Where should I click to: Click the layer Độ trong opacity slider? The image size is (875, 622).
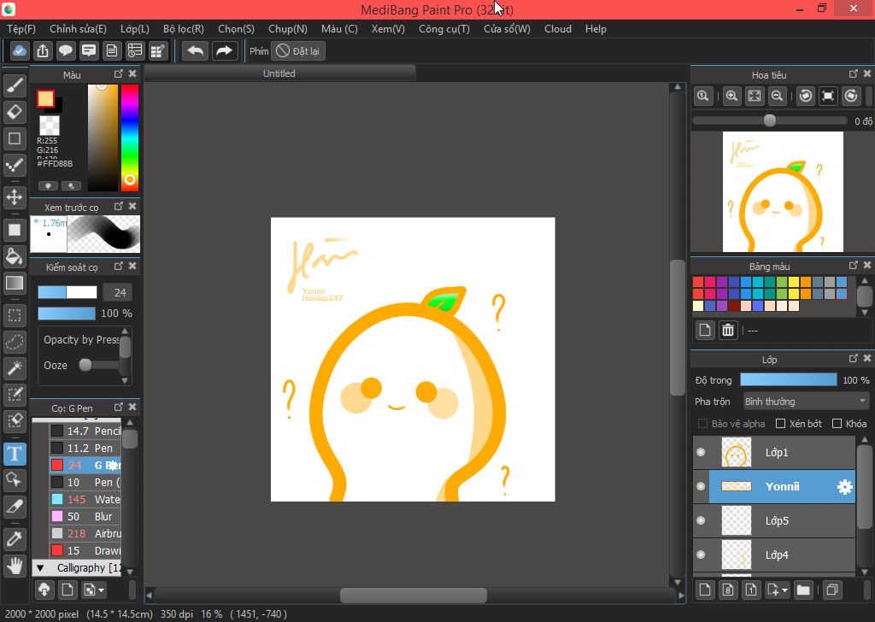(x=788, y=380)
